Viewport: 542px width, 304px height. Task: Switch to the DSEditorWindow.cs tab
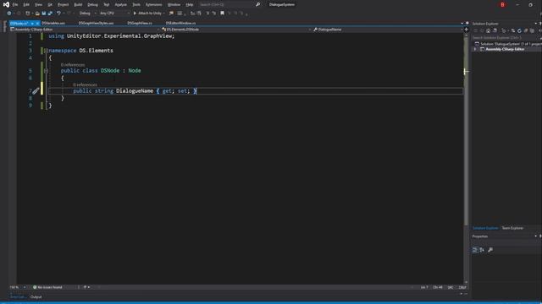[x=180, y=23]
